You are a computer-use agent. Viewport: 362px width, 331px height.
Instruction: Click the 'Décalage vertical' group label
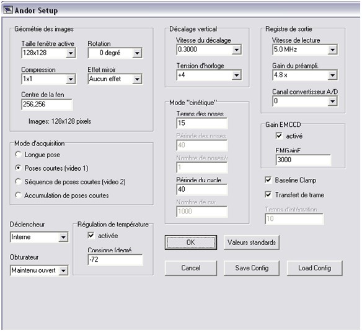[x=193, y=29]
